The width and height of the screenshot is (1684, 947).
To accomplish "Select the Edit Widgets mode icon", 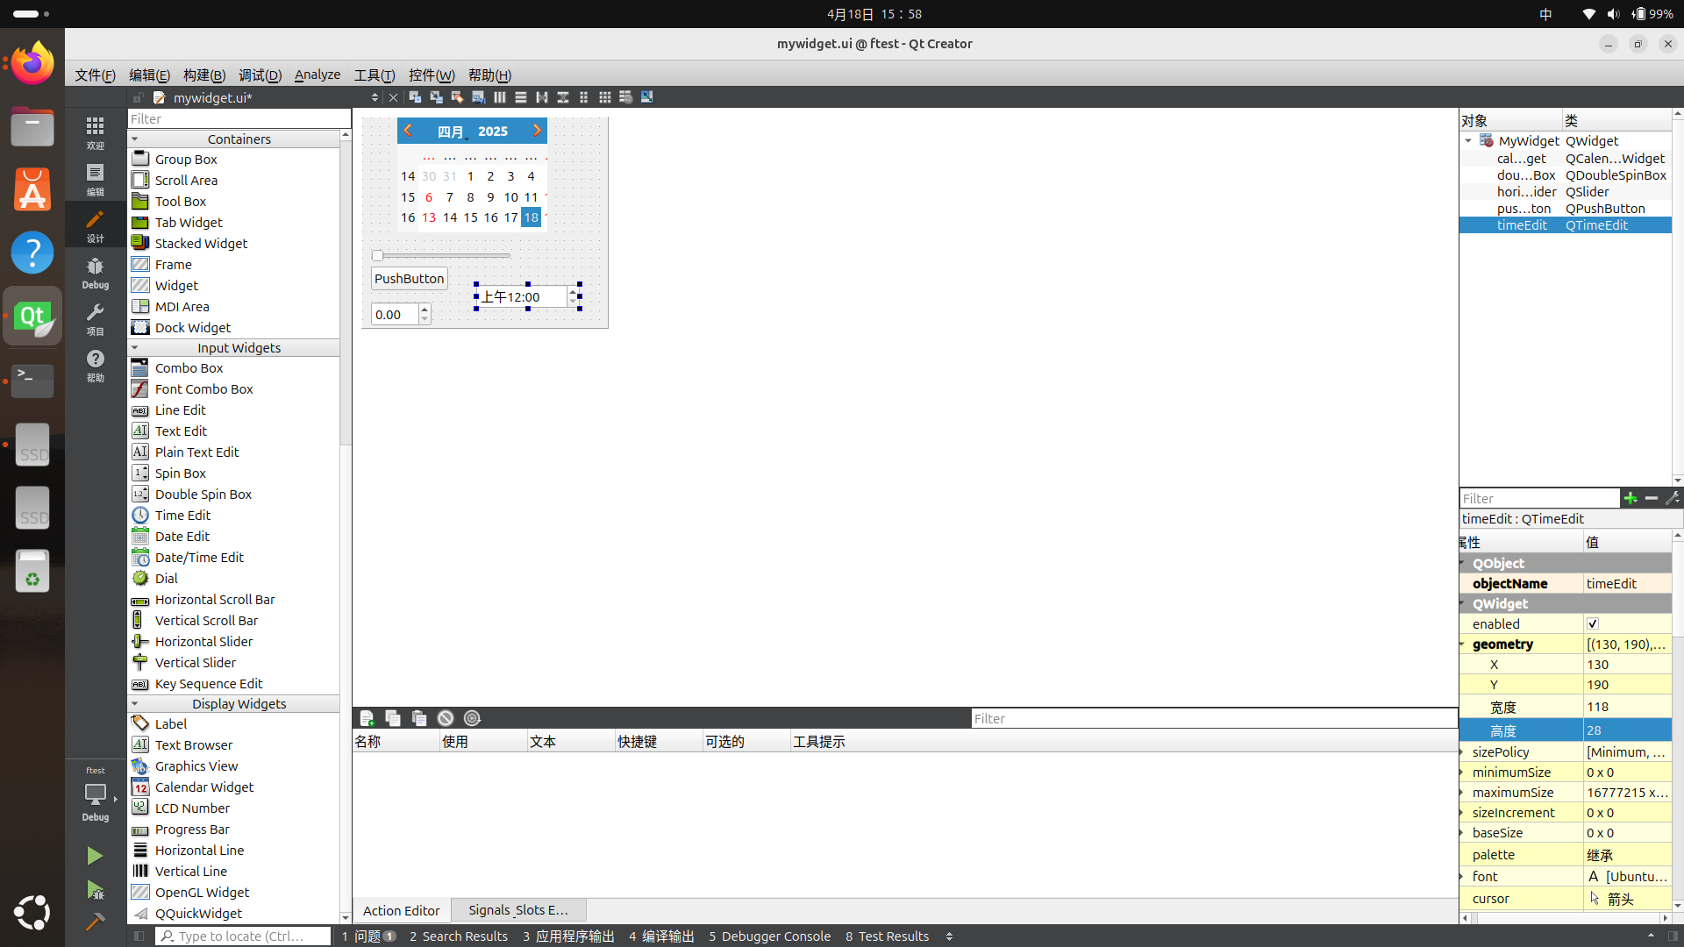I will click(415, 97).
